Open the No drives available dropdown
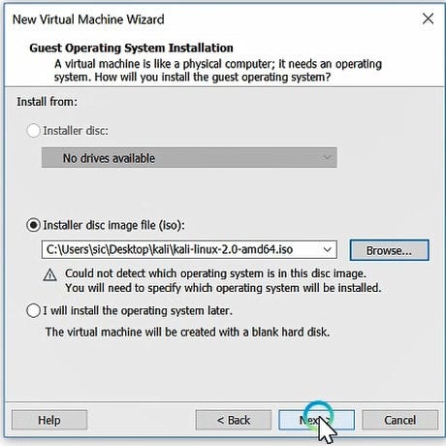 (x=189, y=158)
